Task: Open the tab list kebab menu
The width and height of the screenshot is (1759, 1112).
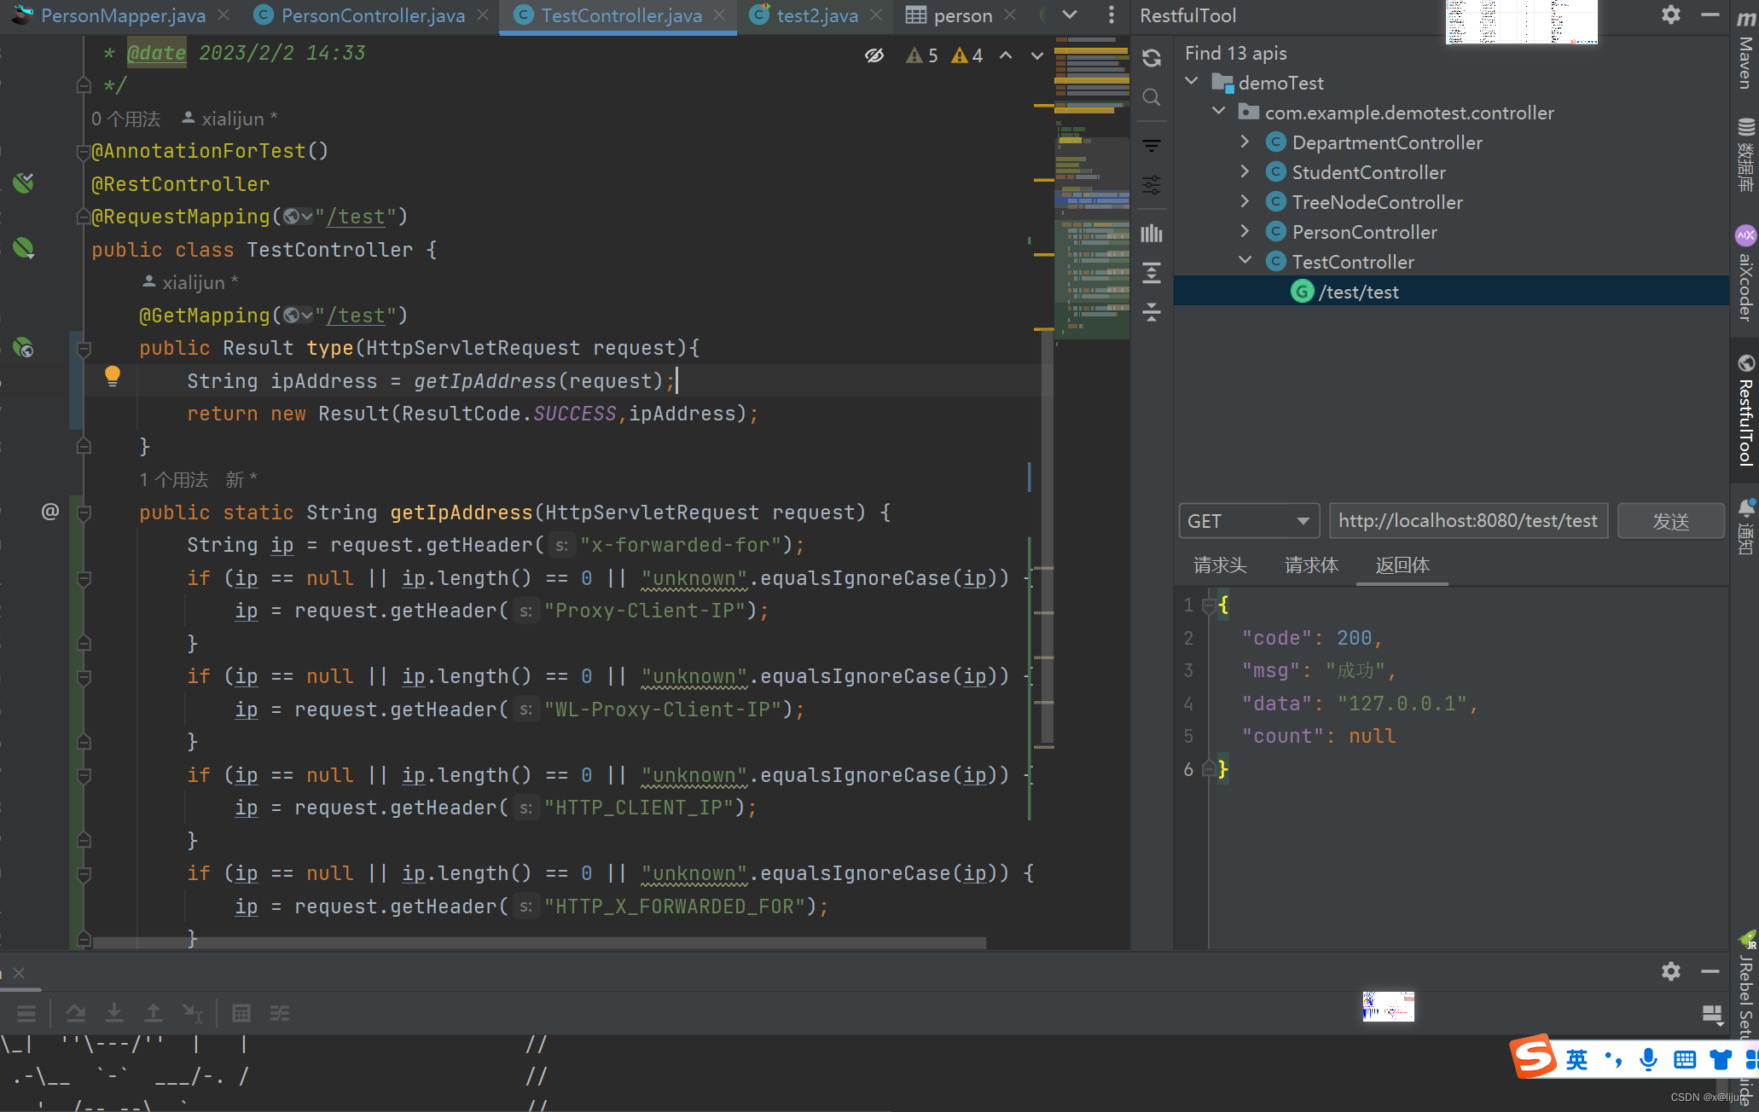Action: click(x=1111, y=14)
